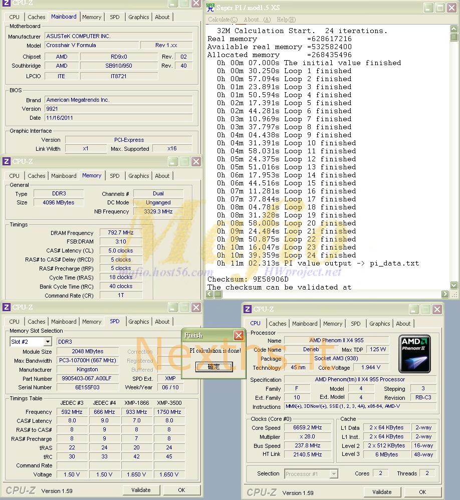Select NB Frequency value 3329.3 MHz

[x=158, y=211]
